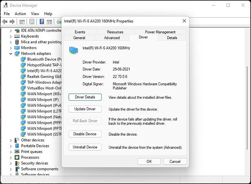
Task: Click the Forward arrow toolbar icon
Action: (12, 22)
